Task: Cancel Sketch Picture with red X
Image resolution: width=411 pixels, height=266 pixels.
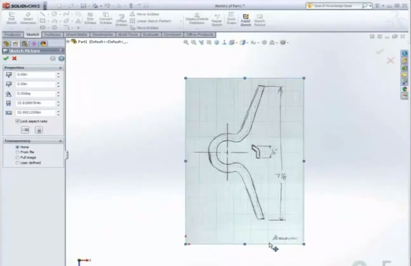Action: pyautogui.click(x=15, y=58)
